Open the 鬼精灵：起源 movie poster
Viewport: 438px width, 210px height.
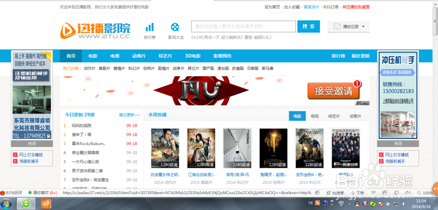(x=273, y=148)
